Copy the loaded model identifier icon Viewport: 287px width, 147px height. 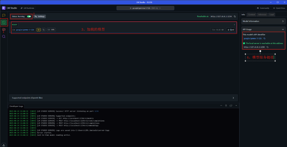[44, 30]
